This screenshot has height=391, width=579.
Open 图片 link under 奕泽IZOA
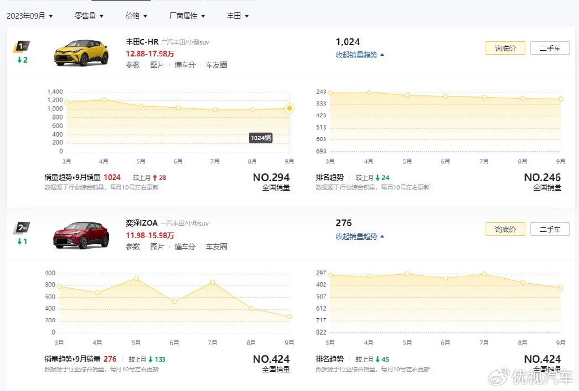pyautogui.click(x=157, y=247)
